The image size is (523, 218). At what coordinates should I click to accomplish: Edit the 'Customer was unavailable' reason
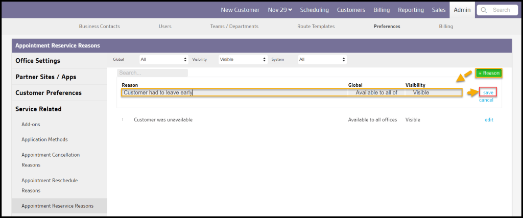[489, 119]
